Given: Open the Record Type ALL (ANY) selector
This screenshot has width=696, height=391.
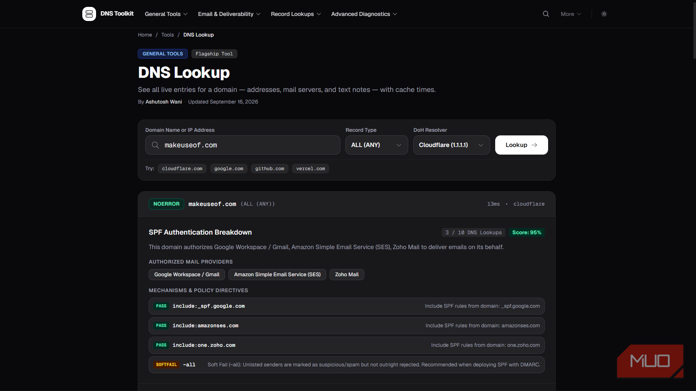Looking at the screenshot, I should (x=377, y=145).
